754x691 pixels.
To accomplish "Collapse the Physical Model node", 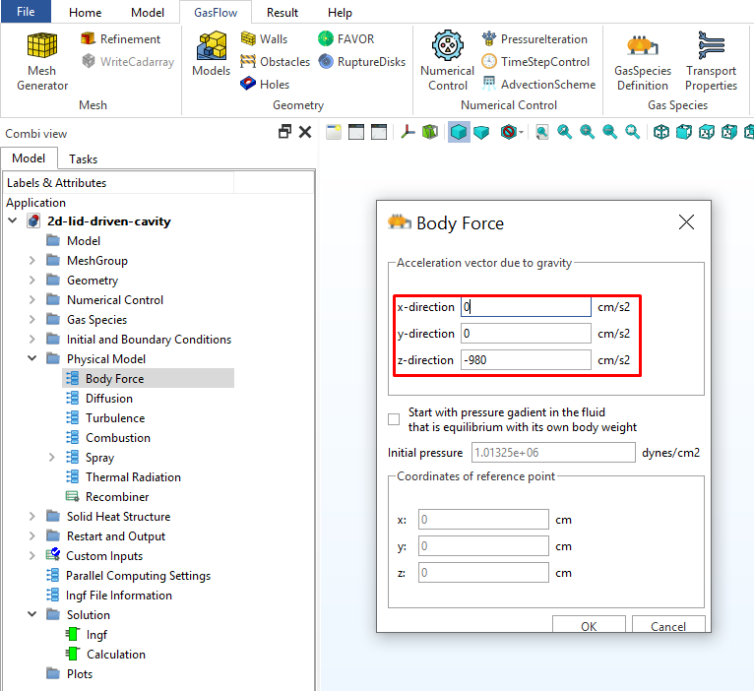I will [x=31, y=359].
